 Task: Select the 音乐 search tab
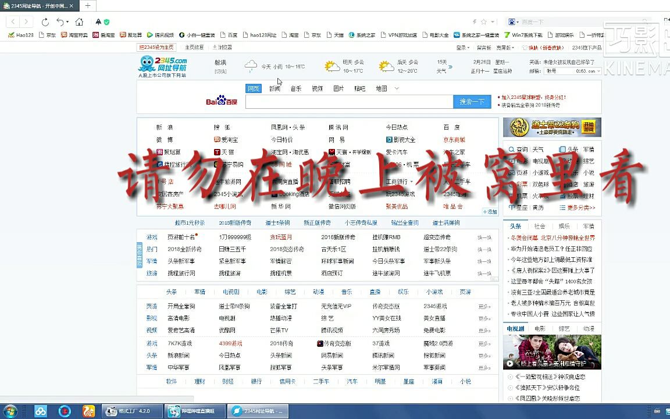coord(296,88)
